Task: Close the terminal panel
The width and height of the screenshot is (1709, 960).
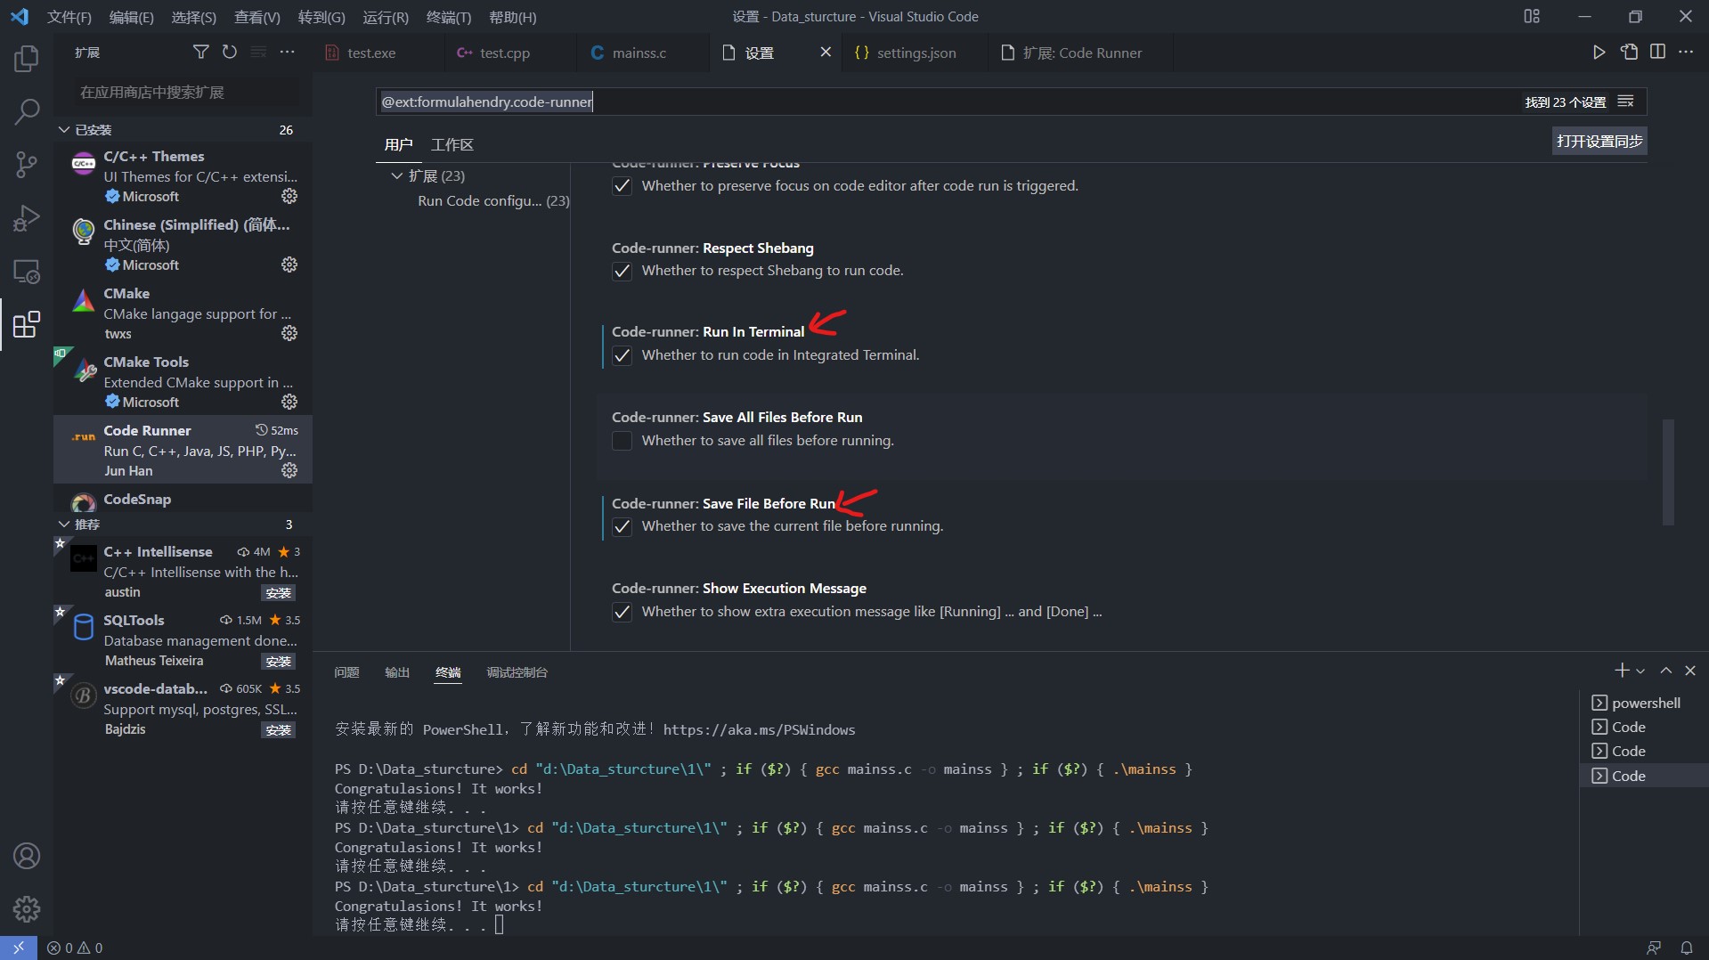Action: click(x=1690, y=671)
